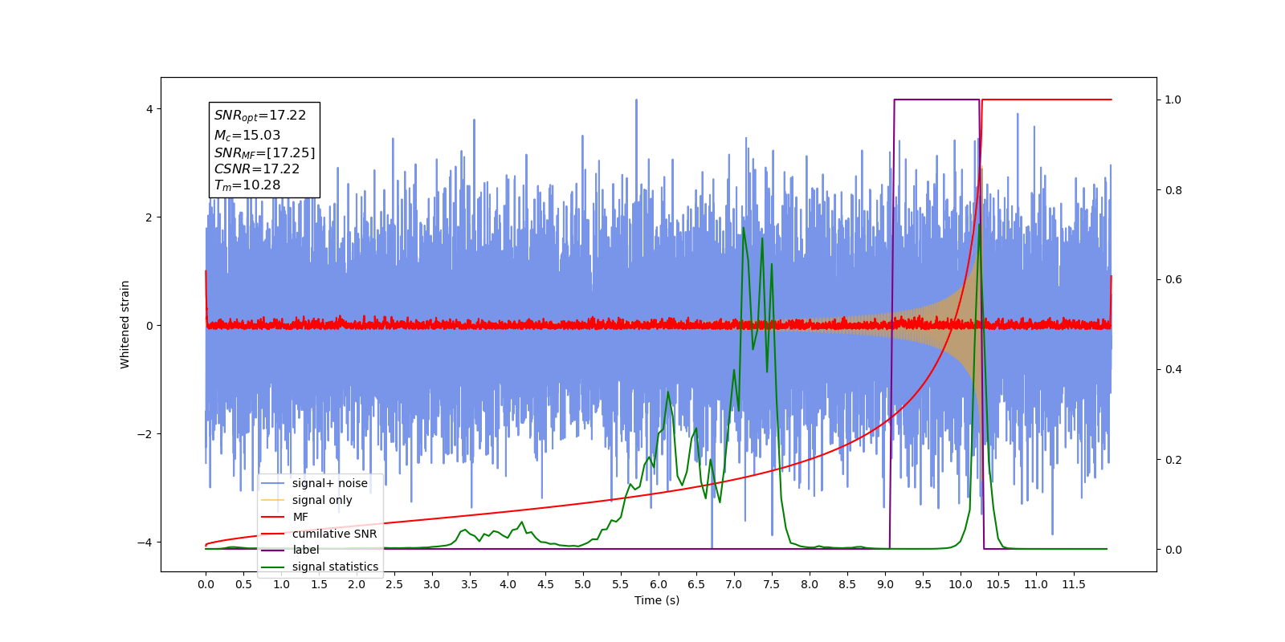This screenshot has height=642, width=1285.
Task: Select the 0.6 tick on the right axis
Action: click(x=1173, y=280)
